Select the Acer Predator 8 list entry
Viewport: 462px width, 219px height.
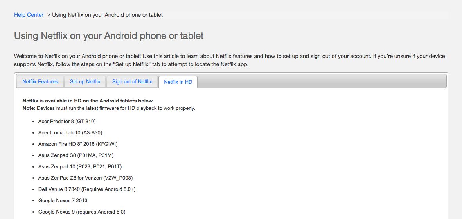click(67, 121)
